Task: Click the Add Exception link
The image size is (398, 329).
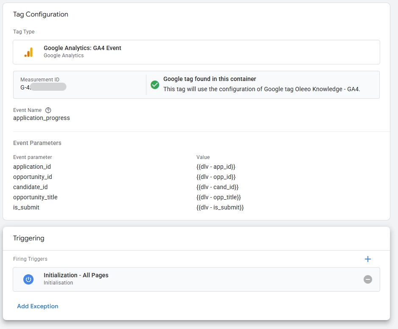Action: click(x=38, y=306)
